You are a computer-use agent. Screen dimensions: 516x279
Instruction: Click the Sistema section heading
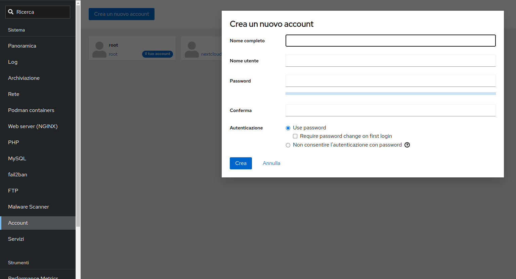coord(16,30)
